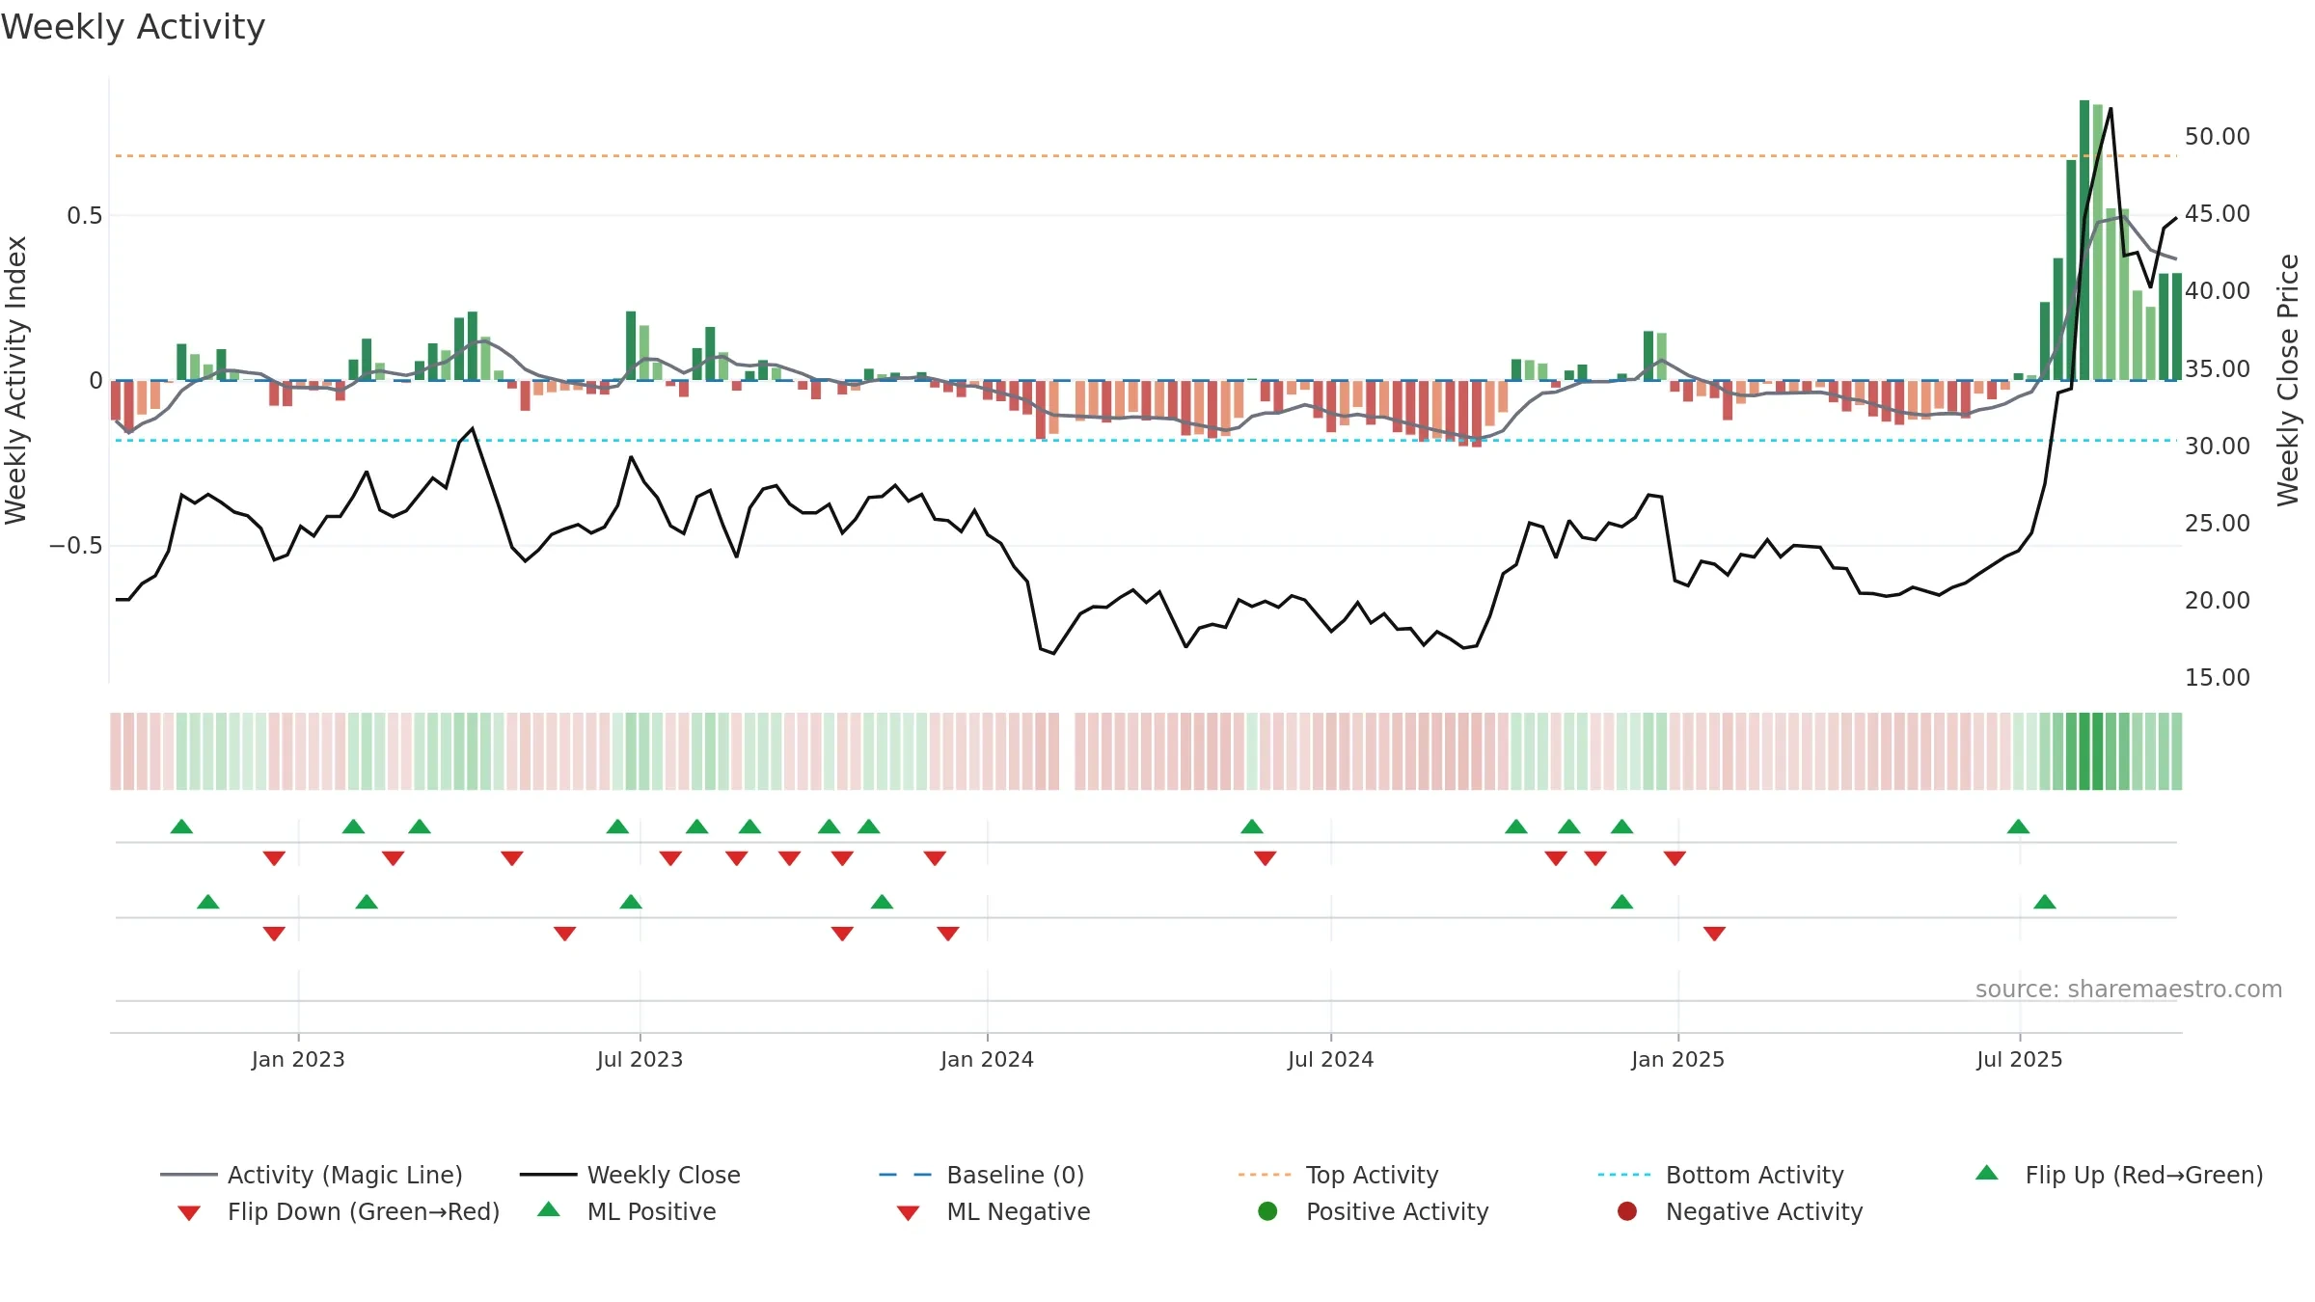The width and height of the screenshot is (2315, 1302).
Task: Click the −0.5 activity index tick
Action: [x=75, y=546]
